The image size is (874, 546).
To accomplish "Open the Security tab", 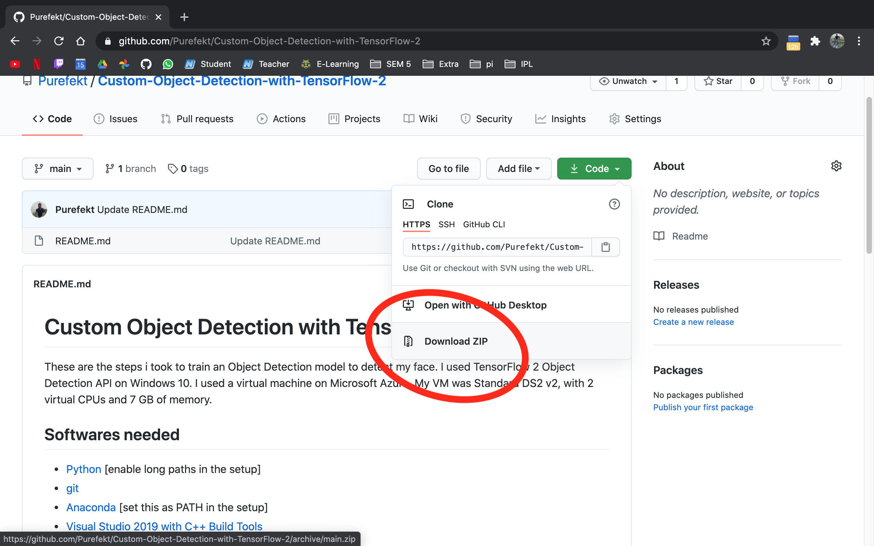I will [487, 119].
